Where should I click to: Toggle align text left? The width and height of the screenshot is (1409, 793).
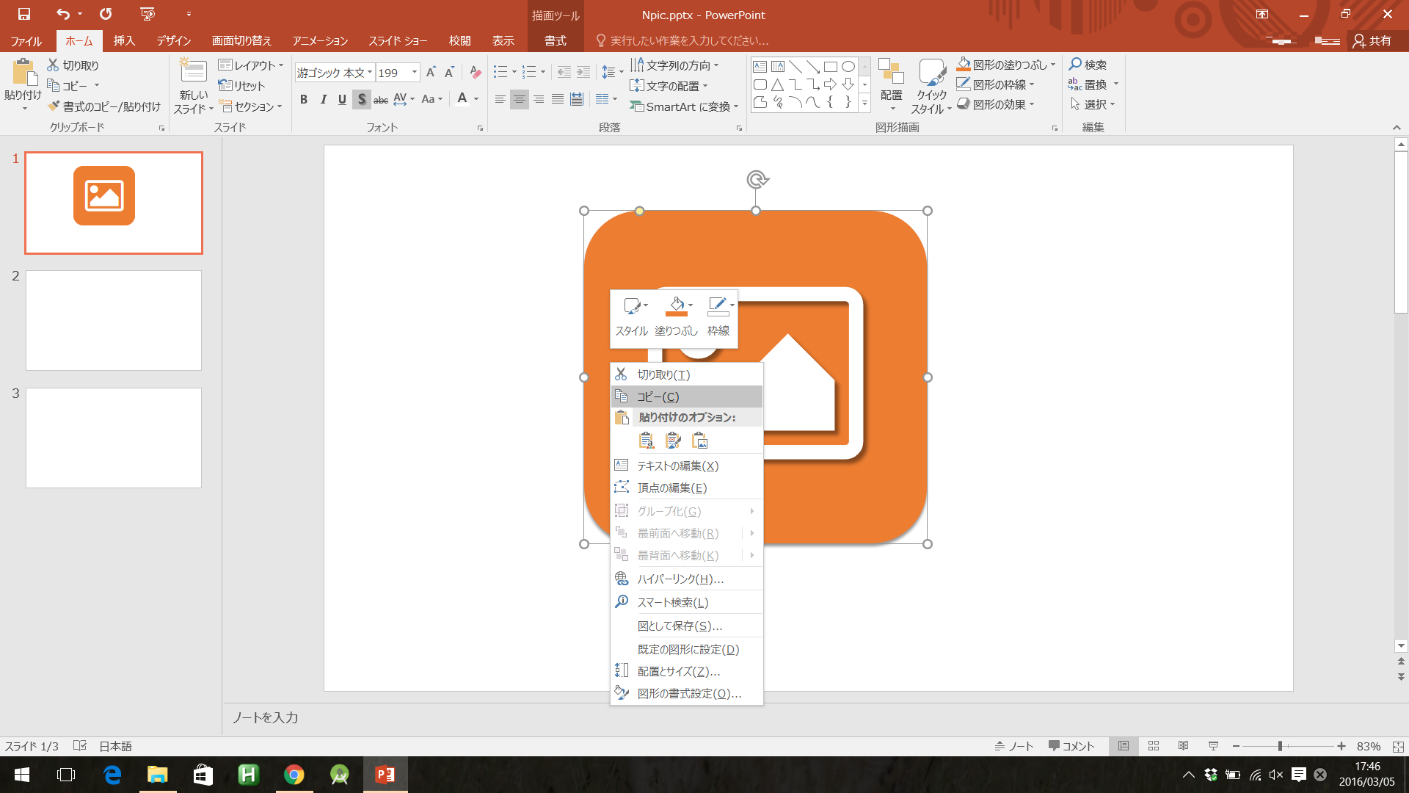[x=500, y=99]
